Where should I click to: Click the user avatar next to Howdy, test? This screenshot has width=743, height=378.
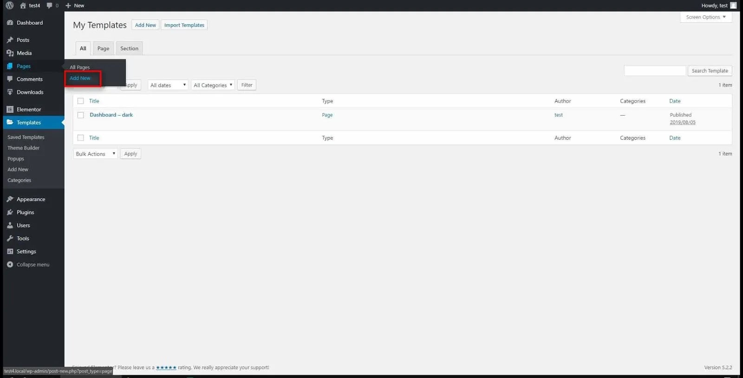click(x=733, y=6)
